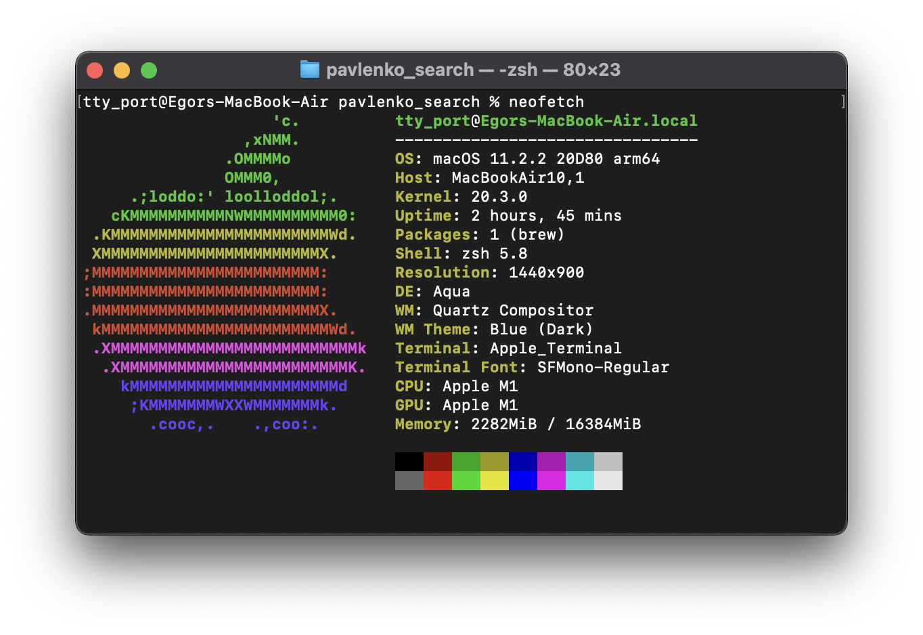The image size is (923, 635).
Task: Click the Host value MacBookAir10,1
Action: (x=518, y=178)
